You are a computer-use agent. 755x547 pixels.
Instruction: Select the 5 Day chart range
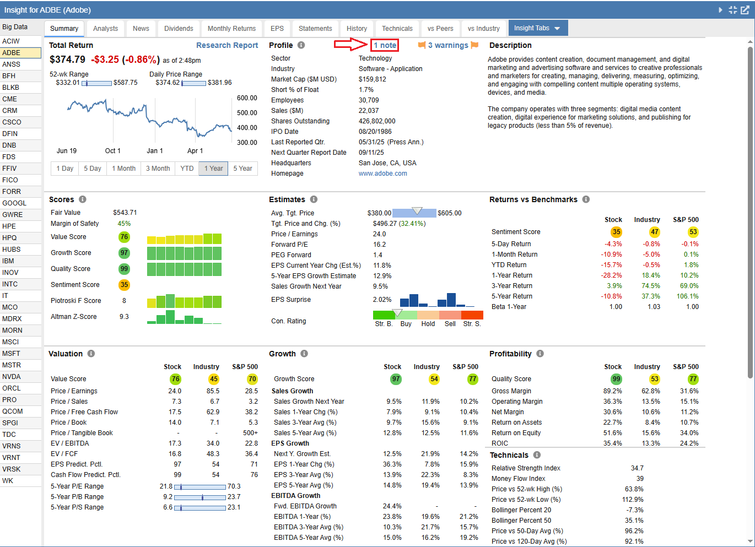click(x=93, y=169)
